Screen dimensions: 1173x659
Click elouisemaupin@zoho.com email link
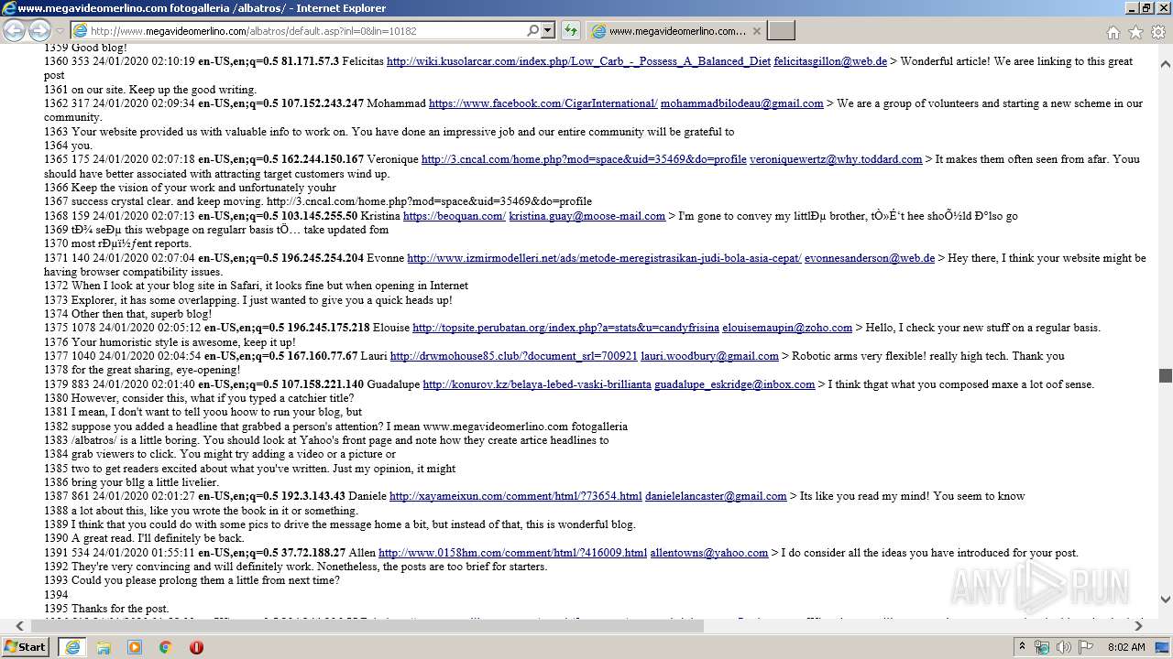click(x=787, y=328)
